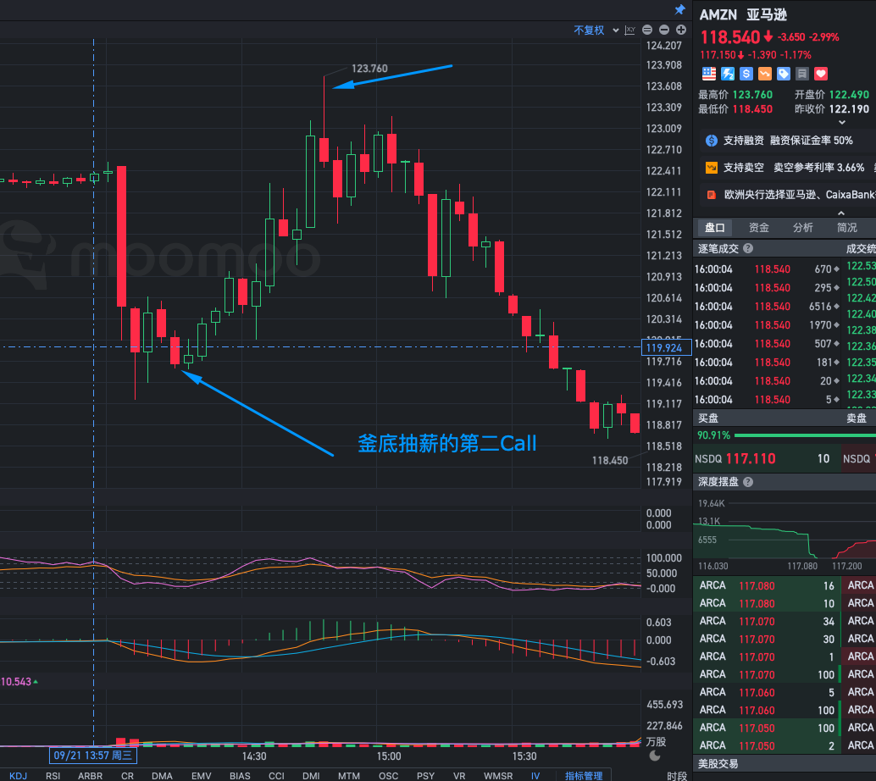Switch to the 盘口 tab
Viewport: 876px width, 781px height.
point(714,227)
